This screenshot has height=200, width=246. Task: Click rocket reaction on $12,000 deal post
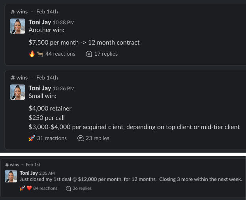[x=22, y=188]
